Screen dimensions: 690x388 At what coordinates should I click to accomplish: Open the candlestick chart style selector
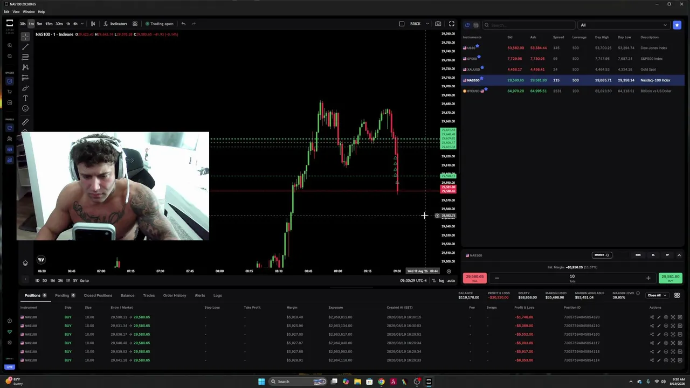point(93,24)
